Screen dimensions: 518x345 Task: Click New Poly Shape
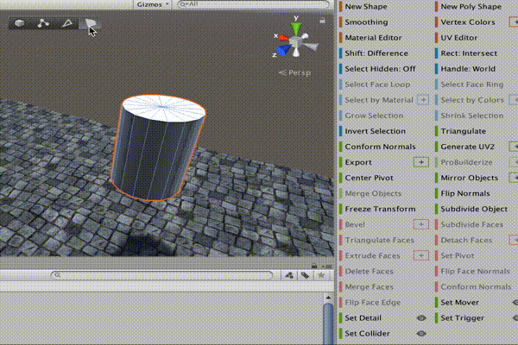point(471,7)
